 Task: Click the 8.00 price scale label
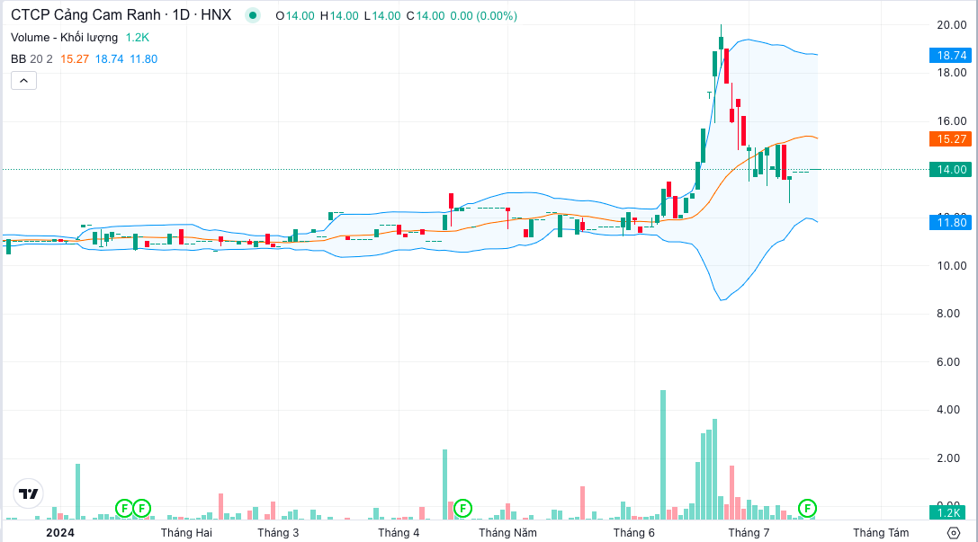click(948, 314)
